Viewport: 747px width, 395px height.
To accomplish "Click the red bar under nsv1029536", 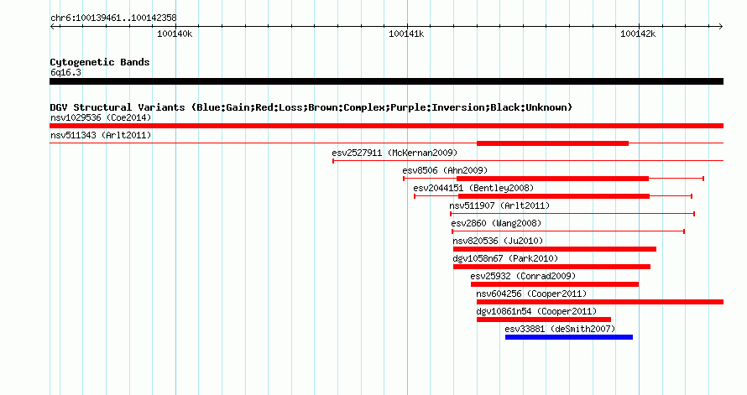I will [386, 126].
